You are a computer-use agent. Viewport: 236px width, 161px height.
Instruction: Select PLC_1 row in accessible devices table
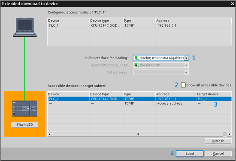pyautogui.click(x=139, y=99)
